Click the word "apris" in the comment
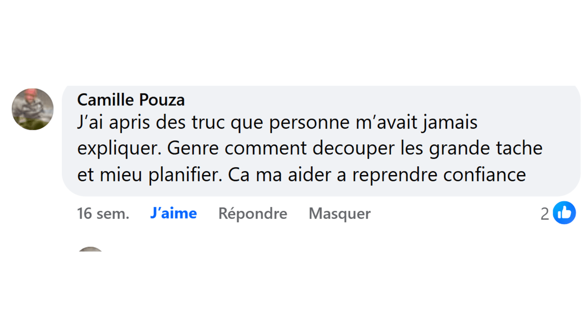The height and width of the screenshot is (330, 587). click(x=129, y=122)
